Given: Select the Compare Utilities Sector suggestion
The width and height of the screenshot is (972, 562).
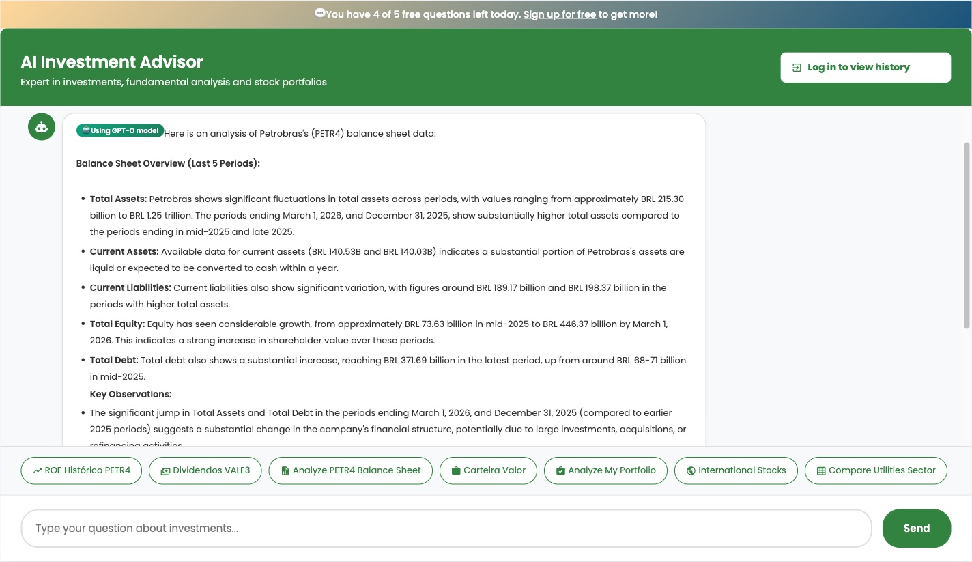Looking at the screenshot, I should tap(876, 470).
